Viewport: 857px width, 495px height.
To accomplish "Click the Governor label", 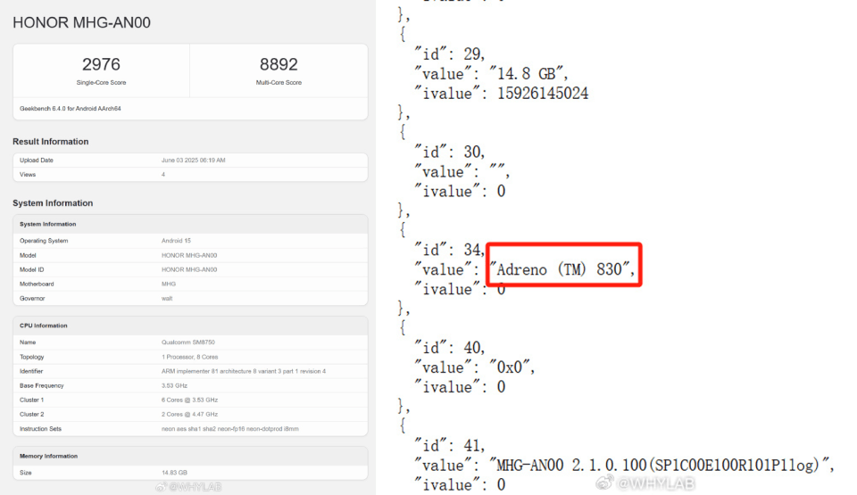I will coord(32,298).
